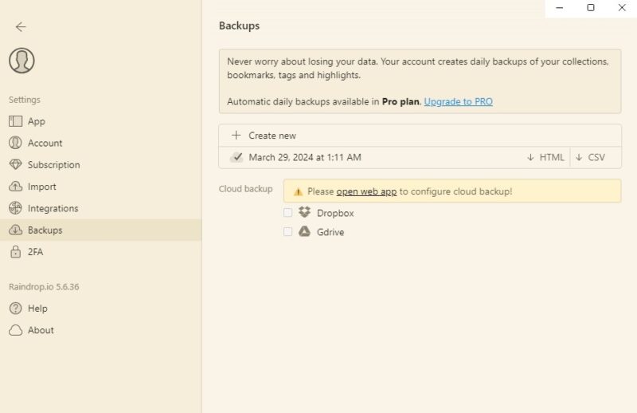
Task: Click the Subscription diamond icon
Action: point(15,165)
